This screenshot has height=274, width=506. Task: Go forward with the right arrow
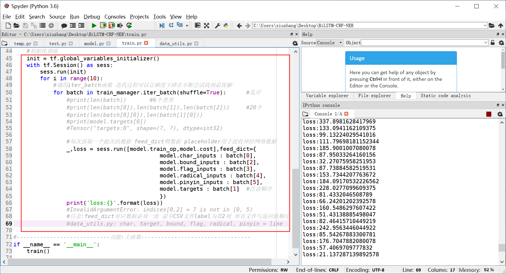(248, 25)
